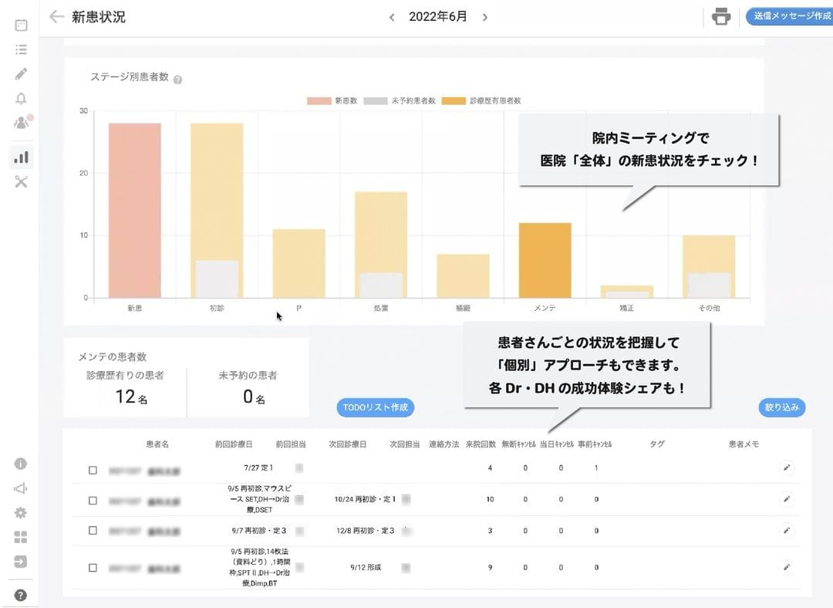
Task: Check the last patient row checkbox
Action: (x=93, y=567)
